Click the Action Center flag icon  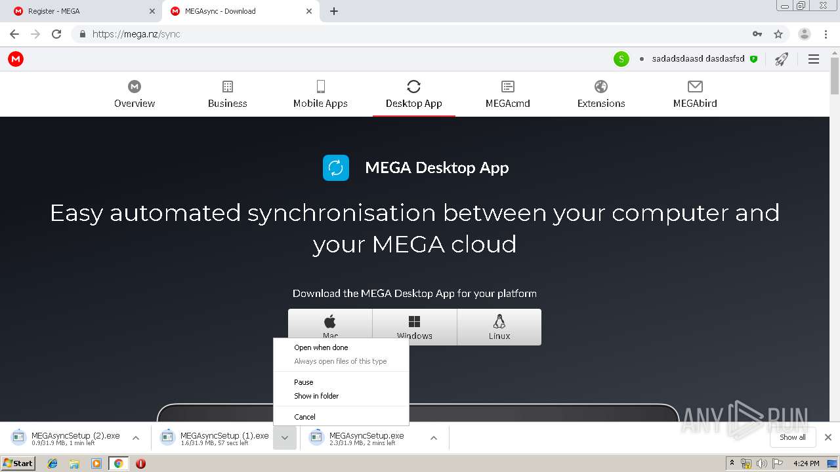point(778,463)
